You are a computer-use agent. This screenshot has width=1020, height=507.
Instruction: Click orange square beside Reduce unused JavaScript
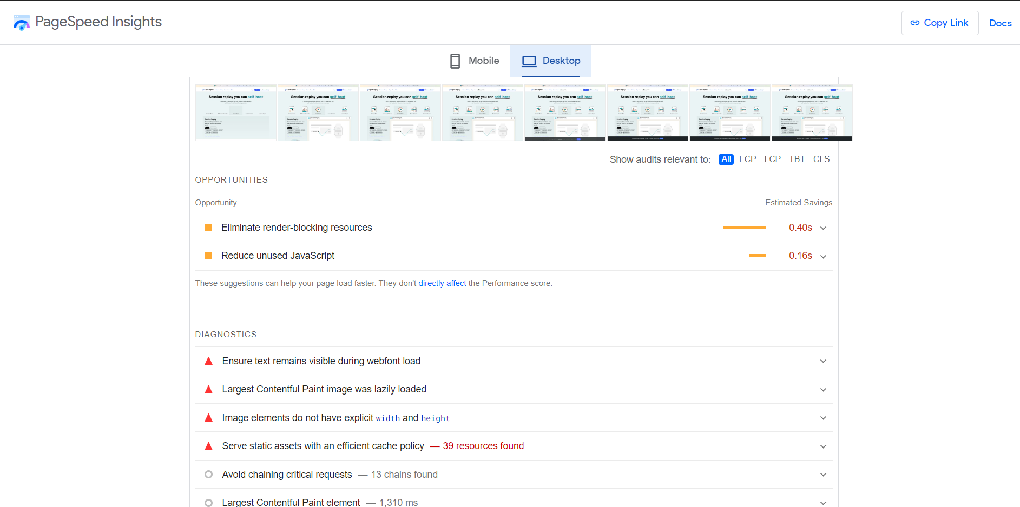pos(208,256)
